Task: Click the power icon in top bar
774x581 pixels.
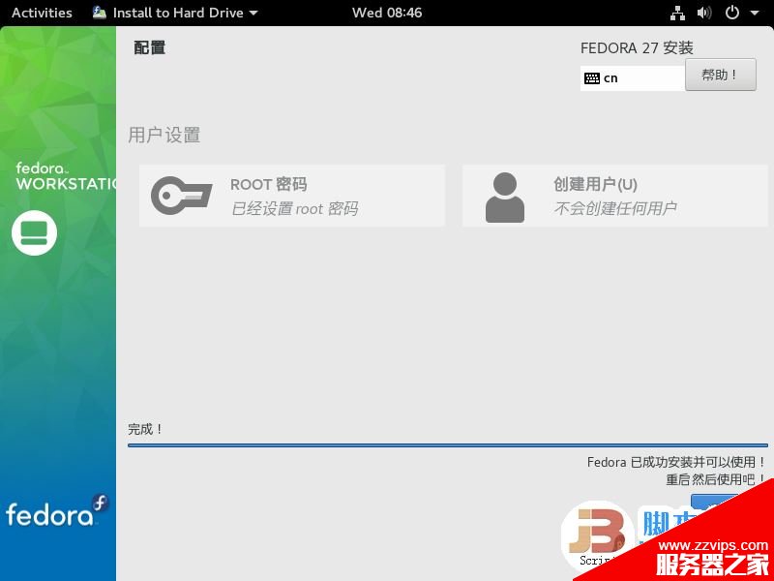Action: click(x=732, y=13)
